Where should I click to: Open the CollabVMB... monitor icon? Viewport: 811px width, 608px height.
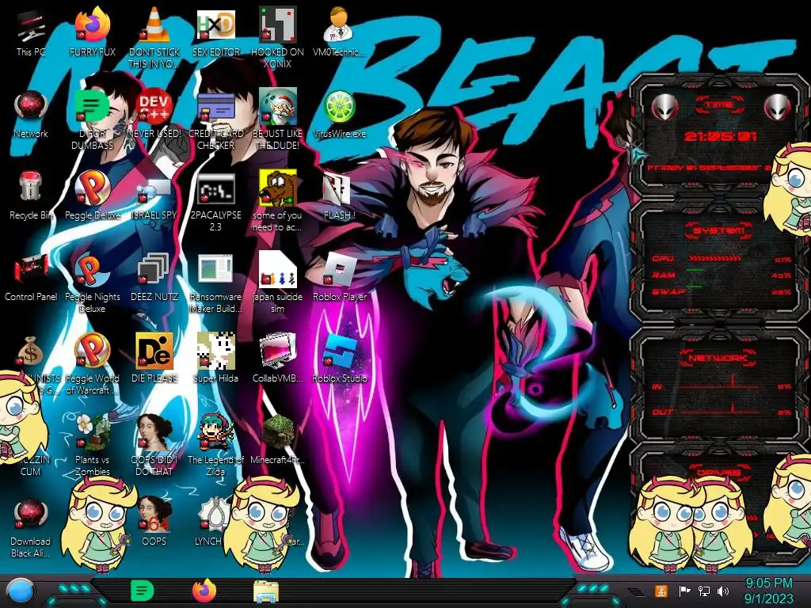coord(278,351)
